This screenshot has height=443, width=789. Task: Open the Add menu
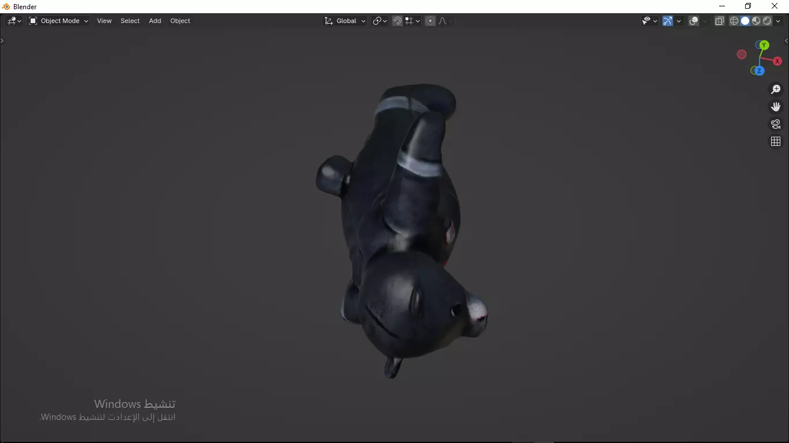click(x=155, y=21)
